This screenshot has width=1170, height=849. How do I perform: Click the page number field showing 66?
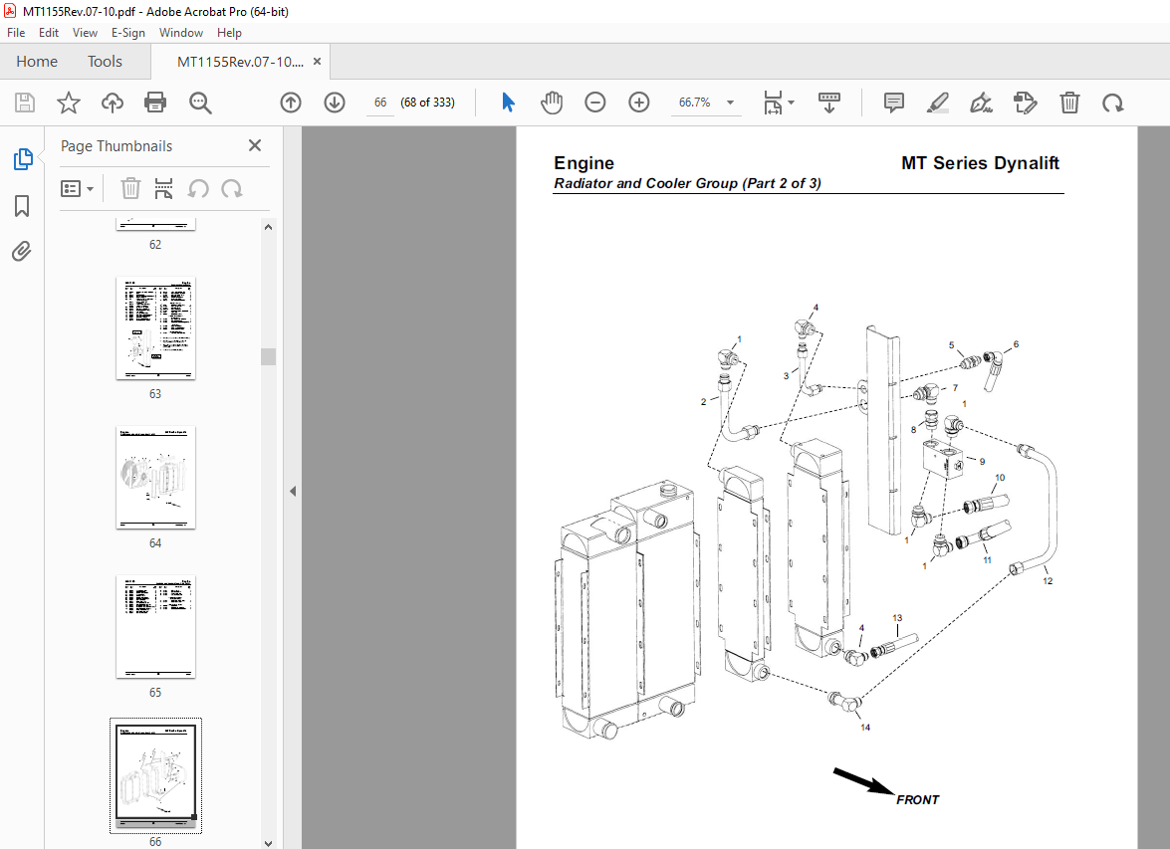380,103
